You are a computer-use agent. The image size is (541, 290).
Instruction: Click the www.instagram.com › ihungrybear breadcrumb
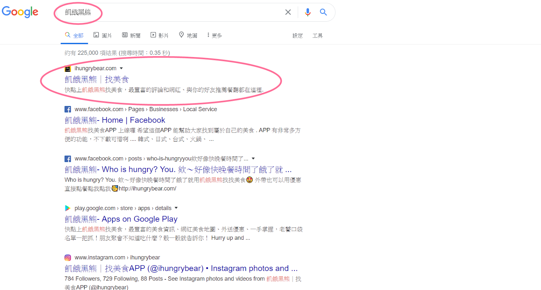(x=117, y=258)
